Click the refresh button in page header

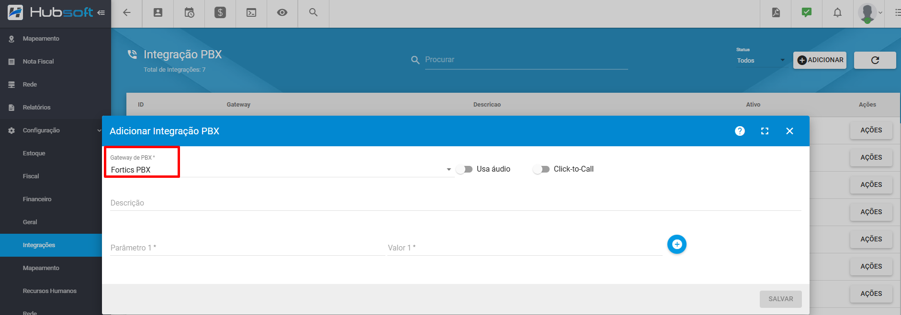[x=875, y=60]
